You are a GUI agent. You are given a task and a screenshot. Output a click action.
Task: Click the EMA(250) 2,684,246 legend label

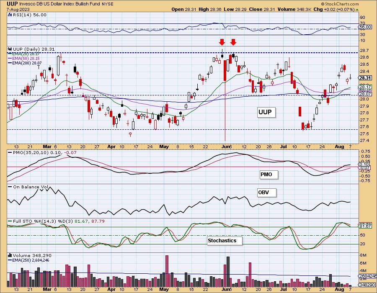[31, 260]
